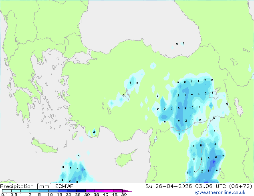Click the legend scale label '30'
254x196 pixels.
[x=87, y=194]
